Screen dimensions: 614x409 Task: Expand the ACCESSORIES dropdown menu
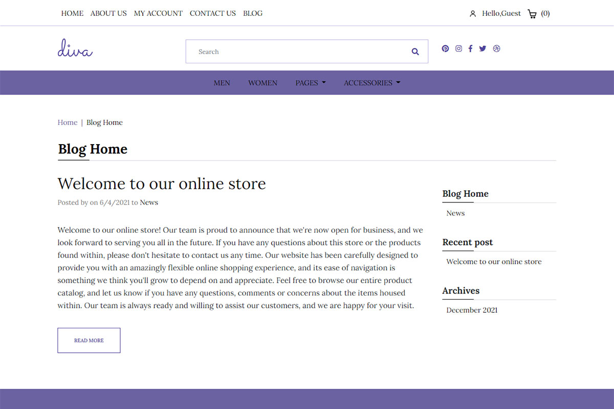pyautogui.click(x=372, y=83)
